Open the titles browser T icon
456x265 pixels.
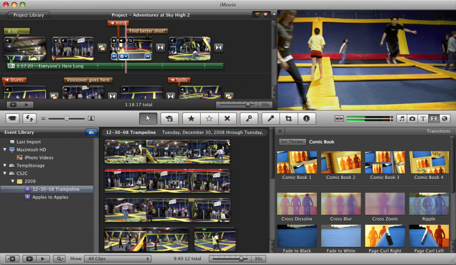point(423,119)
